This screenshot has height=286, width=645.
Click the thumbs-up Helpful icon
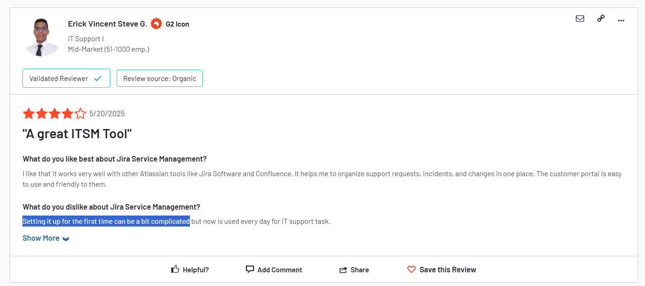click(x=175, y=270)
